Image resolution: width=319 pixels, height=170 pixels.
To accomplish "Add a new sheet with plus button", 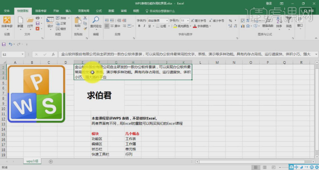I will click(51, 161).
